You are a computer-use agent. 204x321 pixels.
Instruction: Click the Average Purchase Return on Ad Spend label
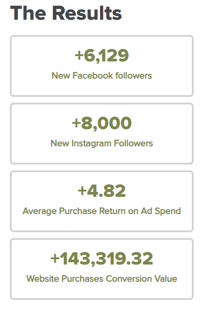click(102, 211)
